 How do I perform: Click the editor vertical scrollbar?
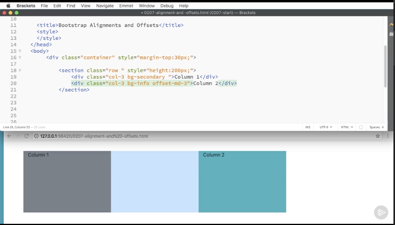tap(385, 67)
